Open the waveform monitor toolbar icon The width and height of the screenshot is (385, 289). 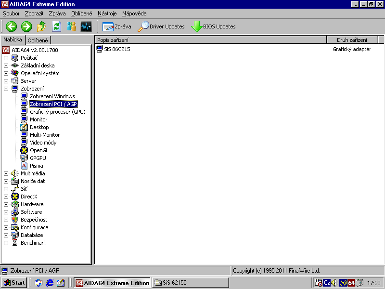(x=86, y=26)
